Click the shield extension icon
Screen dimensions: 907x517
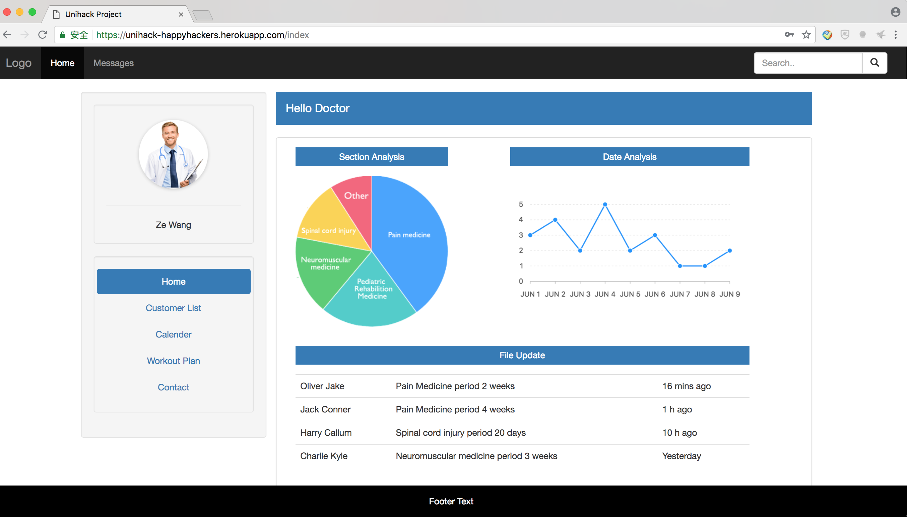coord(845,35)
